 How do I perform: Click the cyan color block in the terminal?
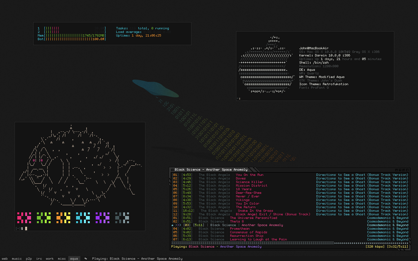[83, 218]
